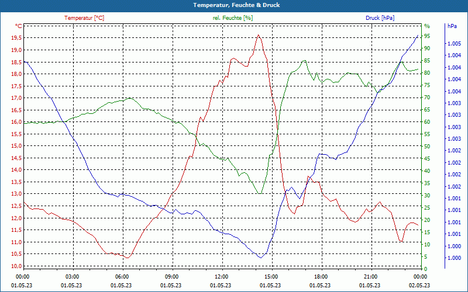This screenshot has height=292, width=468.
Task: Click the '19,0' temperature axis tick
Action: pos(16,50)
